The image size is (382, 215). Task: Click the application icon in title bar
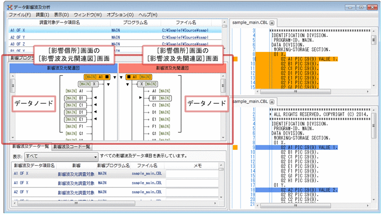coord(10,7)
